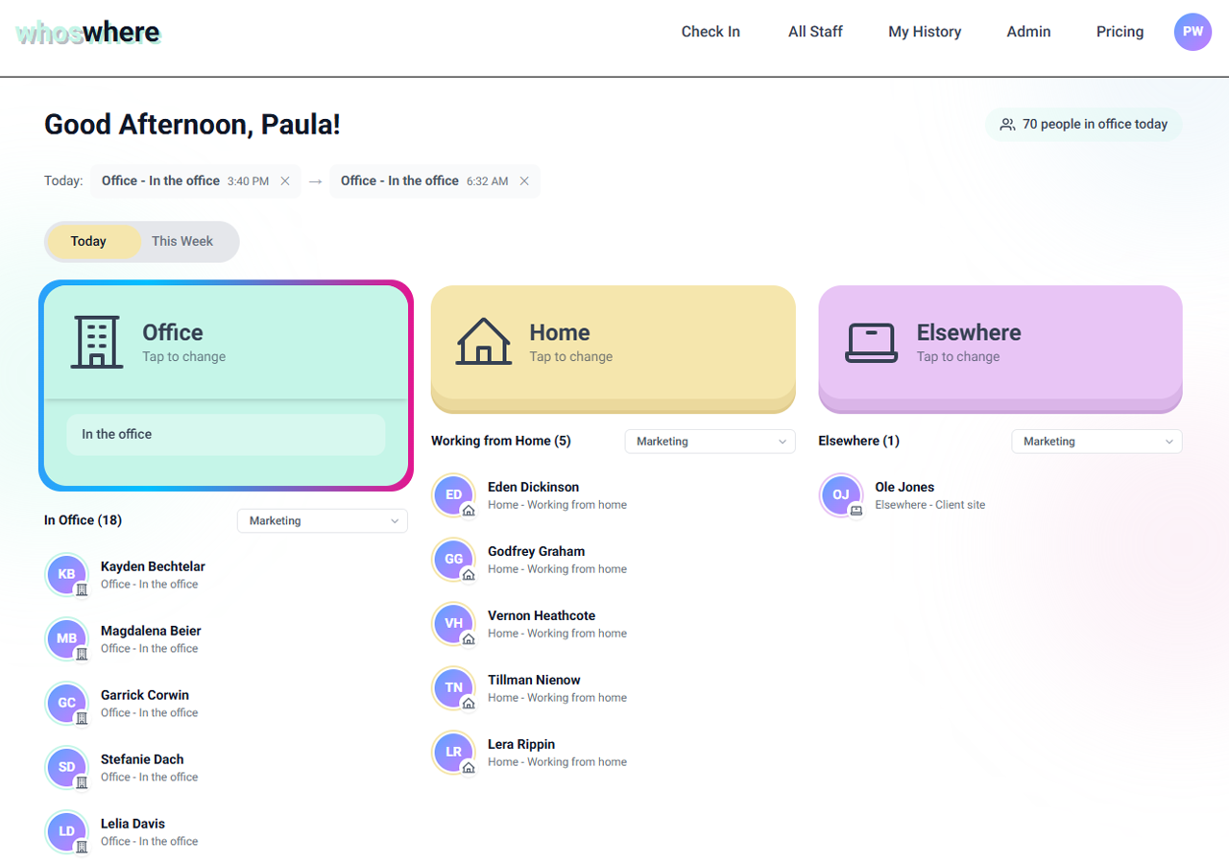Remove the 3:40 PM office status entry
This screenshot has height=864, width=1229.
coord(285,180)
